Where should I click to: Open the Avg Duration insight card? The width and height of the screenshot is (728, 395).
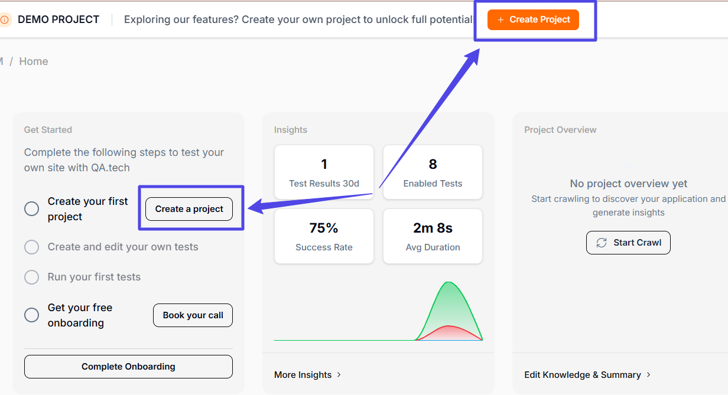(433, 236)
